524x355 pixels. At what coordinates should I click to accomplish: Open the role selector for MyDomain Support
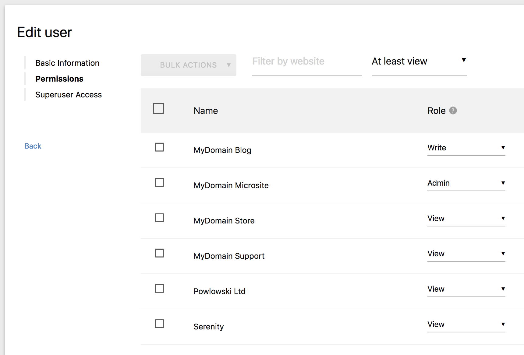466,254
